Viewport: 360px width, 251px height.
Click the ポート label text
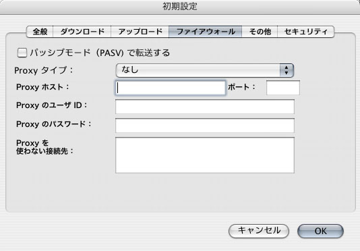[x=242, y=87]
